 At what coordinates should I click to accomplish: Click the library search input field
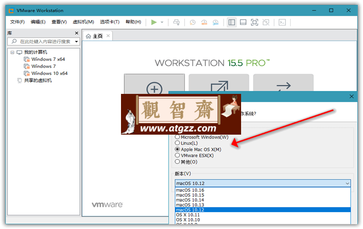(x=44, y=42)
